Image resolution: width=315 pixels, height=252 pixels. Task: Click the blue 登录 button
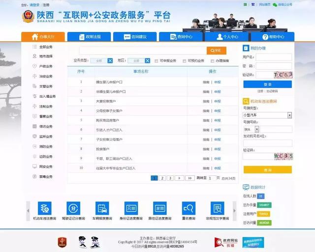(267, 84)
